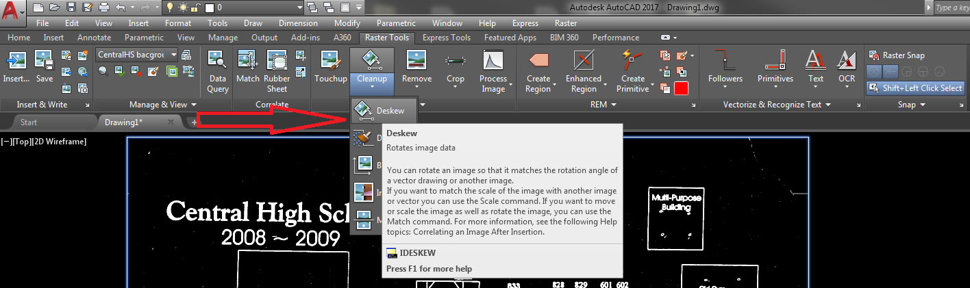Click the Data Query tool
The image size is (970, 288).
point(218,71)
